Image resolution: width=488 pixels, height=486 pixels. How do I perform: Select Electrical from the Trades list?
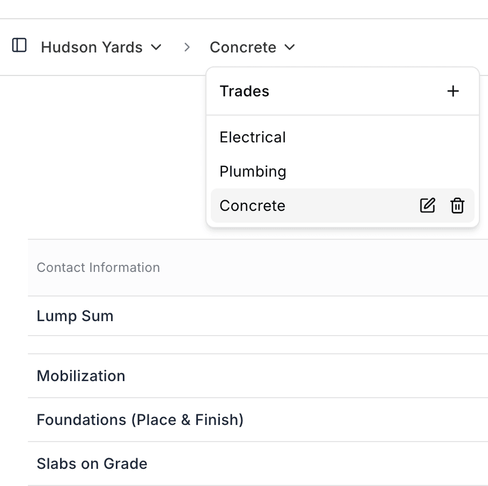253,137
